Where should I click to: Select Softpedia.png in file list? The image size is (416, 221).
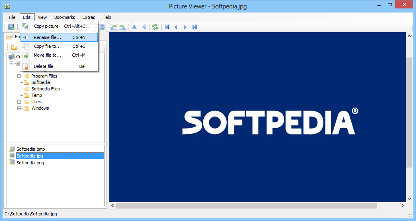pyautogui.click(x=30, y=163)
